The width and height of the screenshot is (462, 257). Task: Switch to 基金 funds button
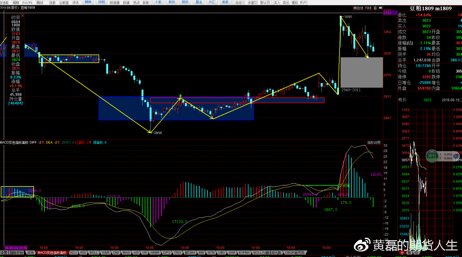click(199, 2)
